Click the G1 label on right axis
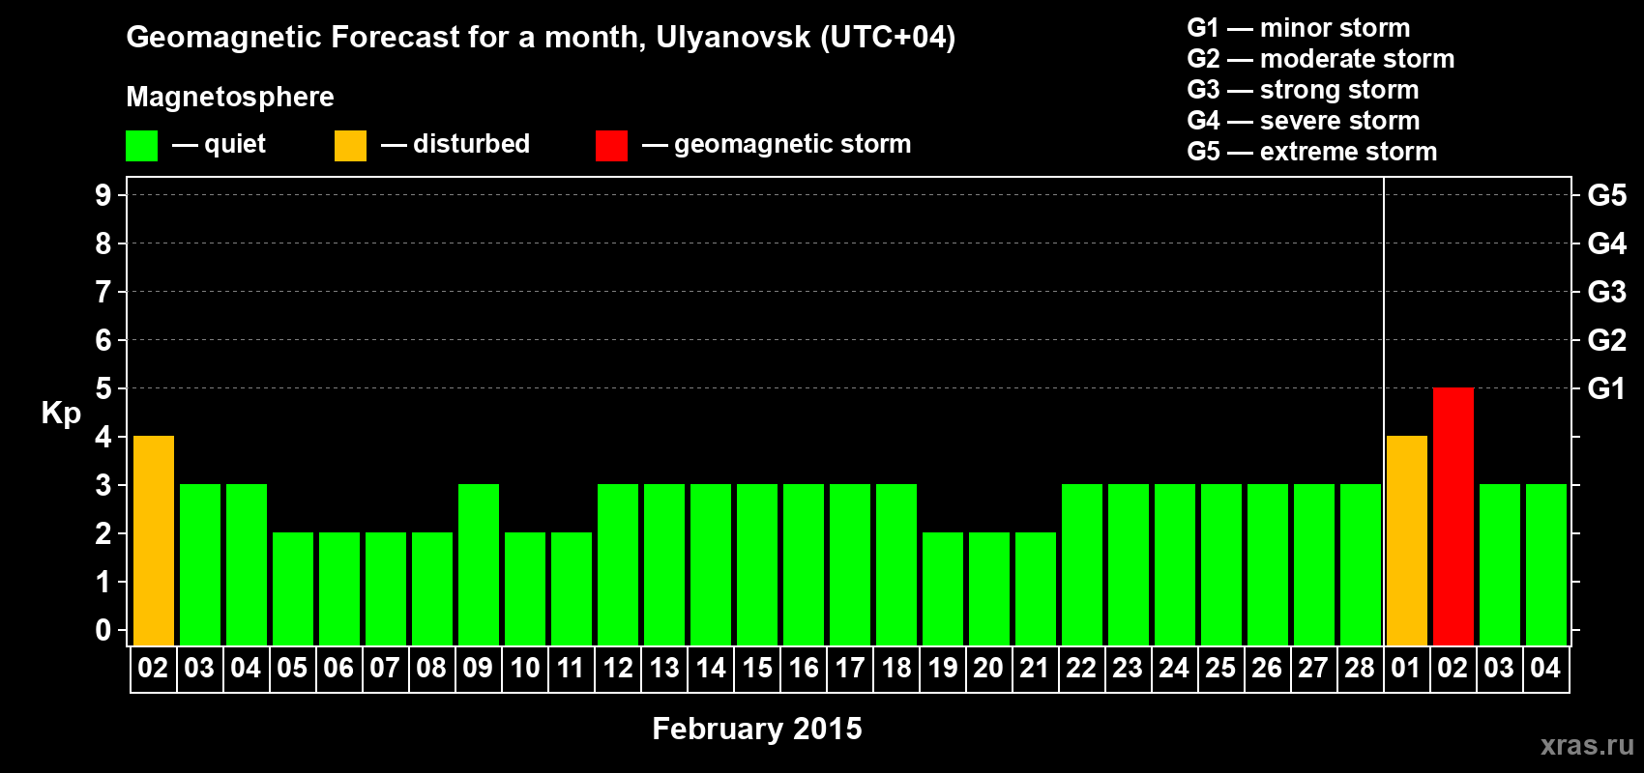The image size is (1644, 773). [x=1607, y=388]
